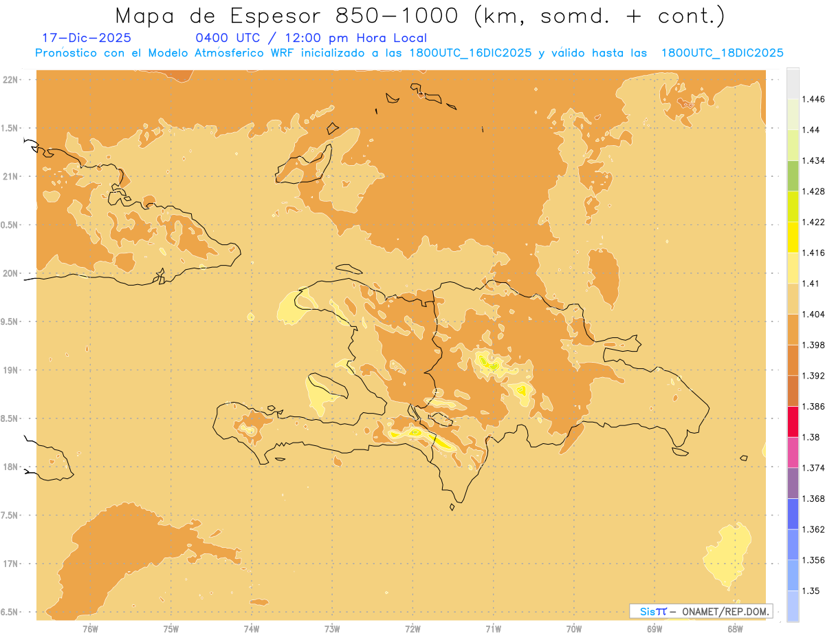Select the '18N' latitude label
The image size is (825, 638).
pos(11,467)
